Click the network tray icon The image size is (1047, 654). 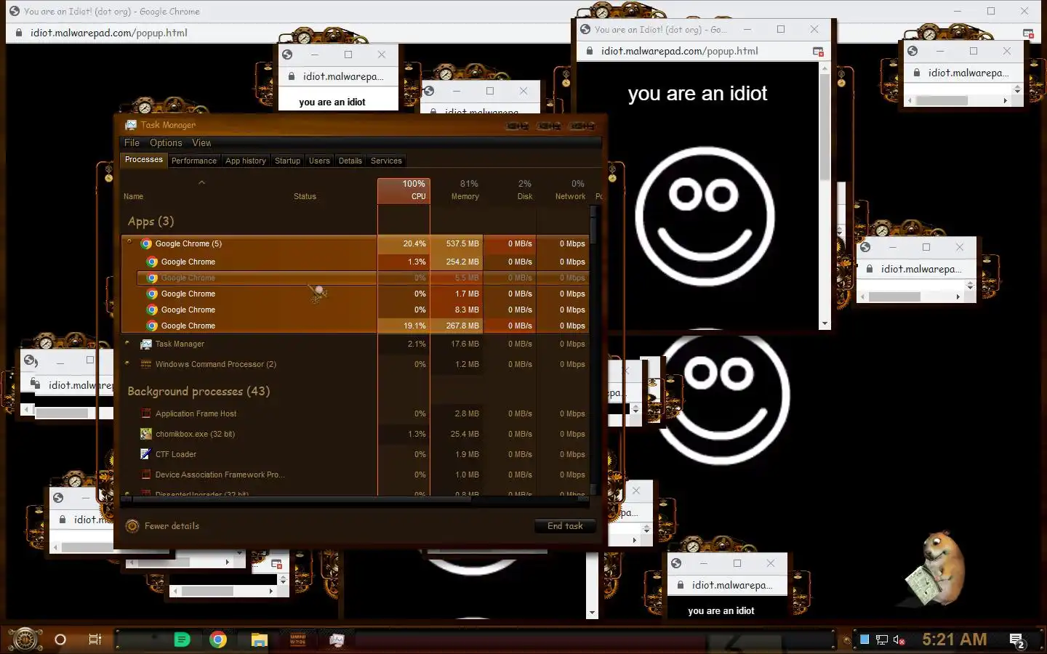click(882, 640)
